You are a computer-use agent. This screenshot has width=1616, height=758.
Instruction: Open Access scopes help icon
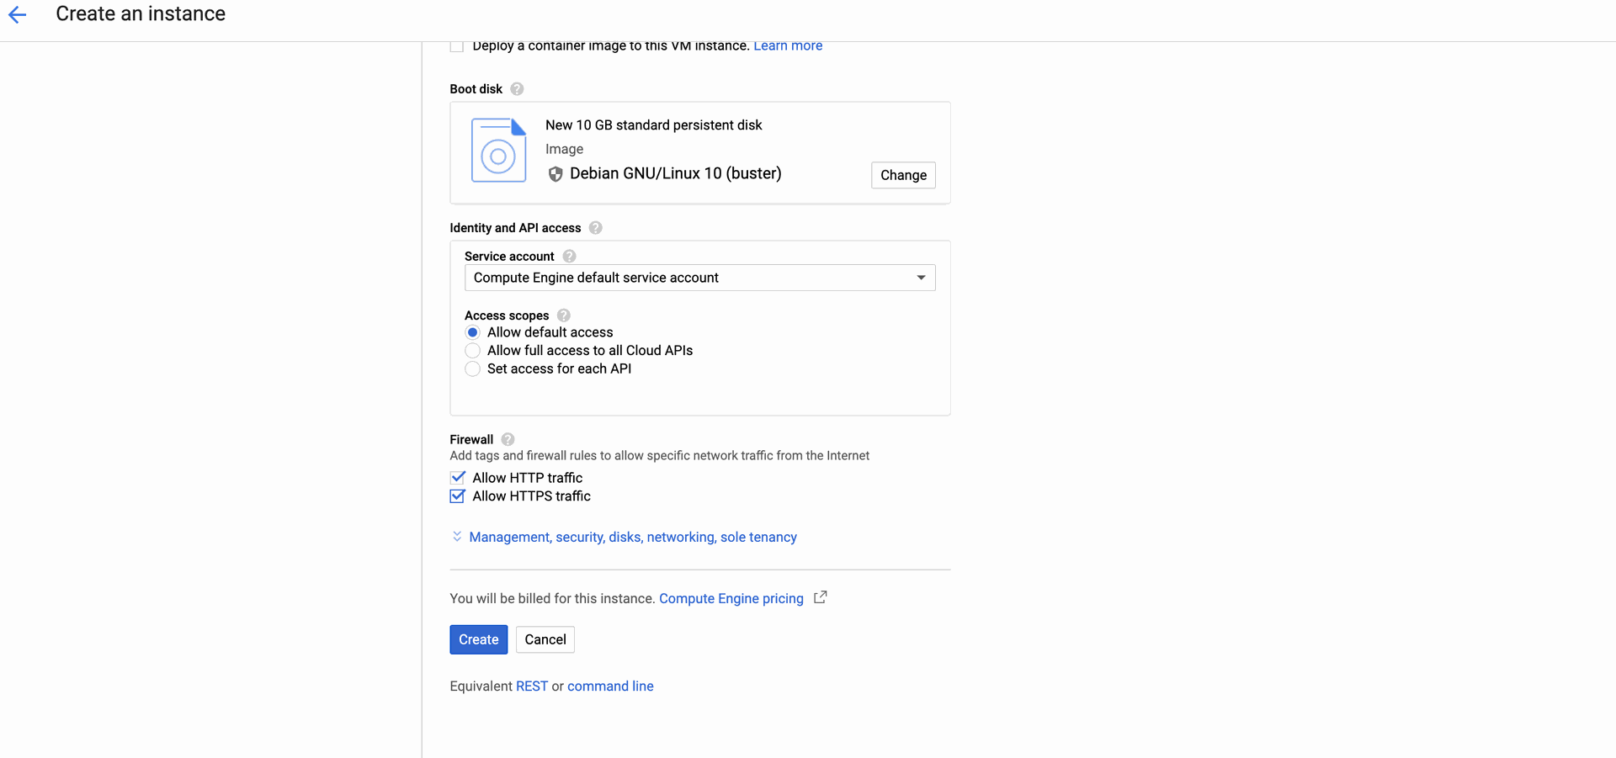click(564, 315)
